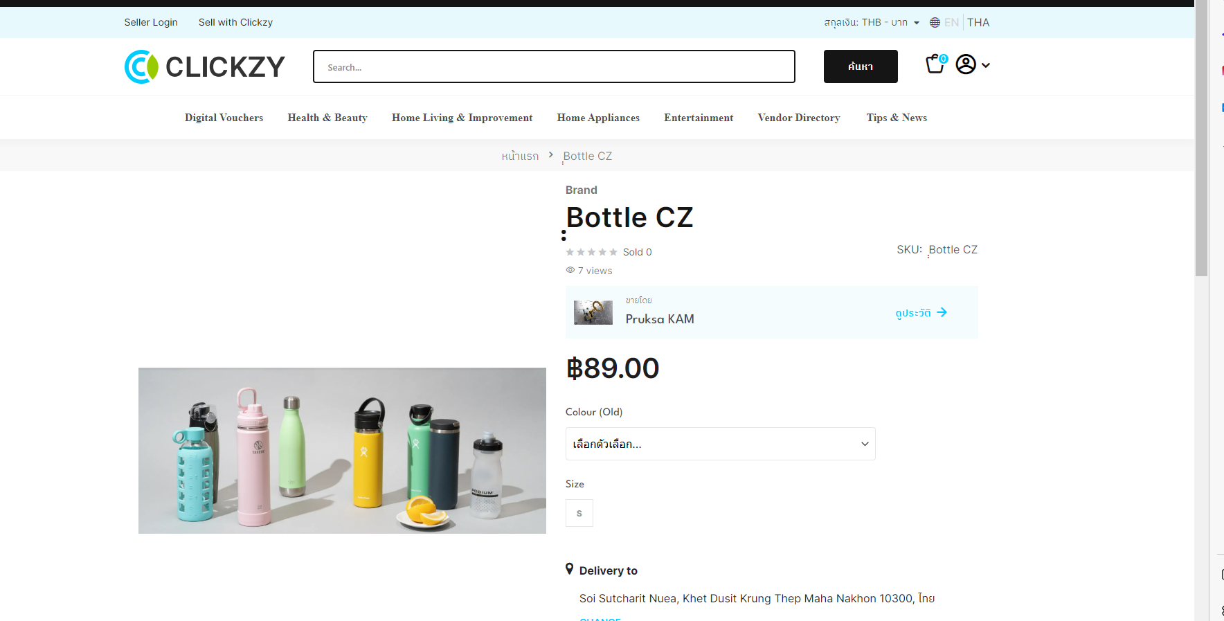Open the Home Appliances category
The height and width of the screenshot is (621, 1224).
pos(598,118)
